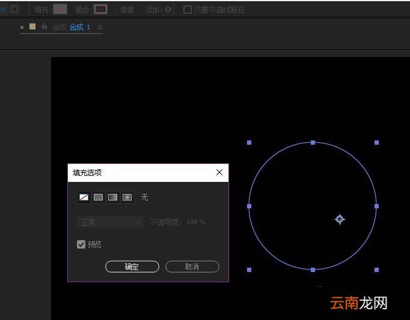Click the 不透明度 100 % value
This screenshot has width=410, height=320.
[x=196, y=222]
